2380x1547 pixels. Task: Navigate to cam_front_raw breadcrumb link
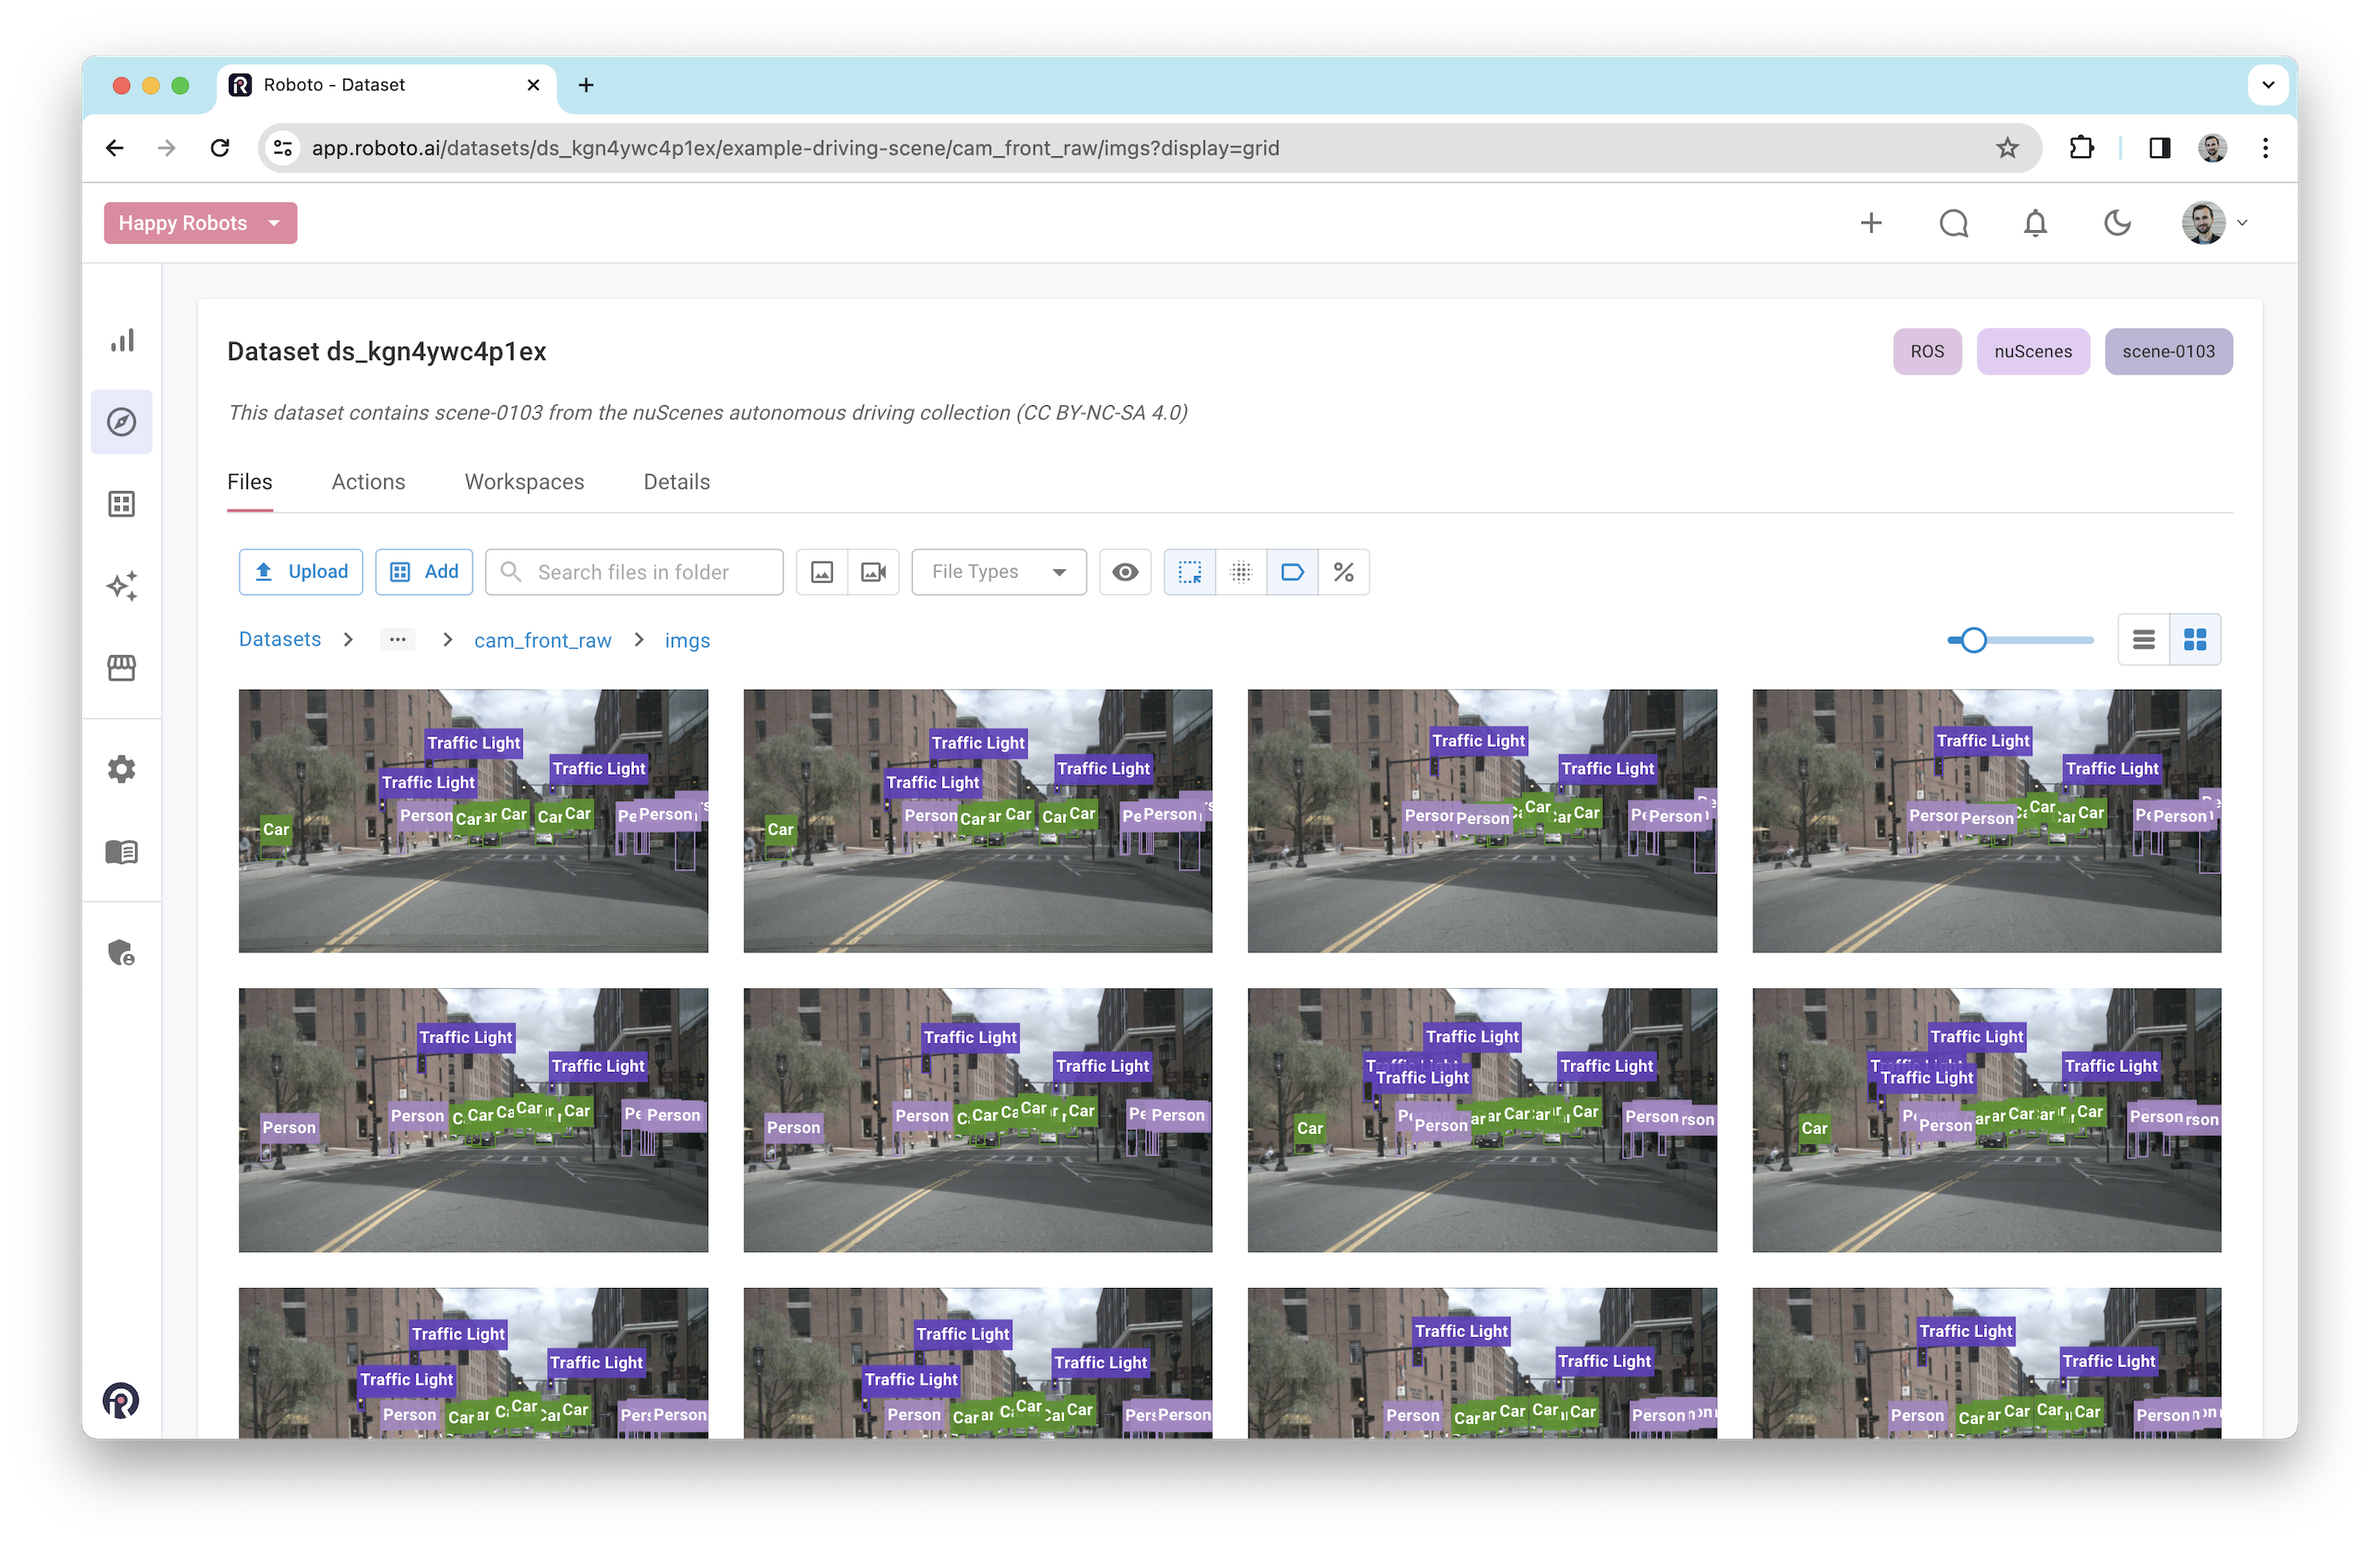tap(542, 640)
